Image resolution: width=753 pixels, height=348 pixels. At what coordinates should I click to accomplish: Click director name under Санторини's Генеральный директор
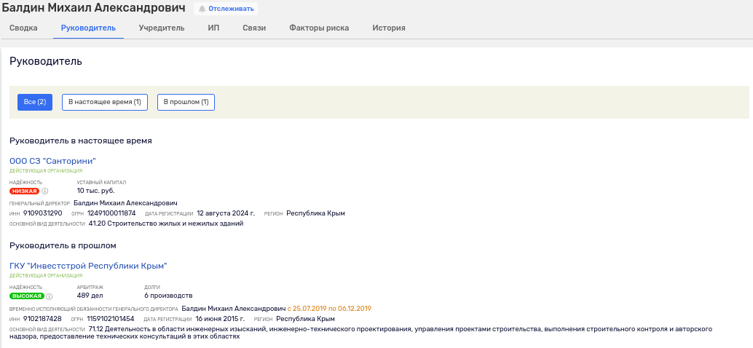click(x=126, y=203)
